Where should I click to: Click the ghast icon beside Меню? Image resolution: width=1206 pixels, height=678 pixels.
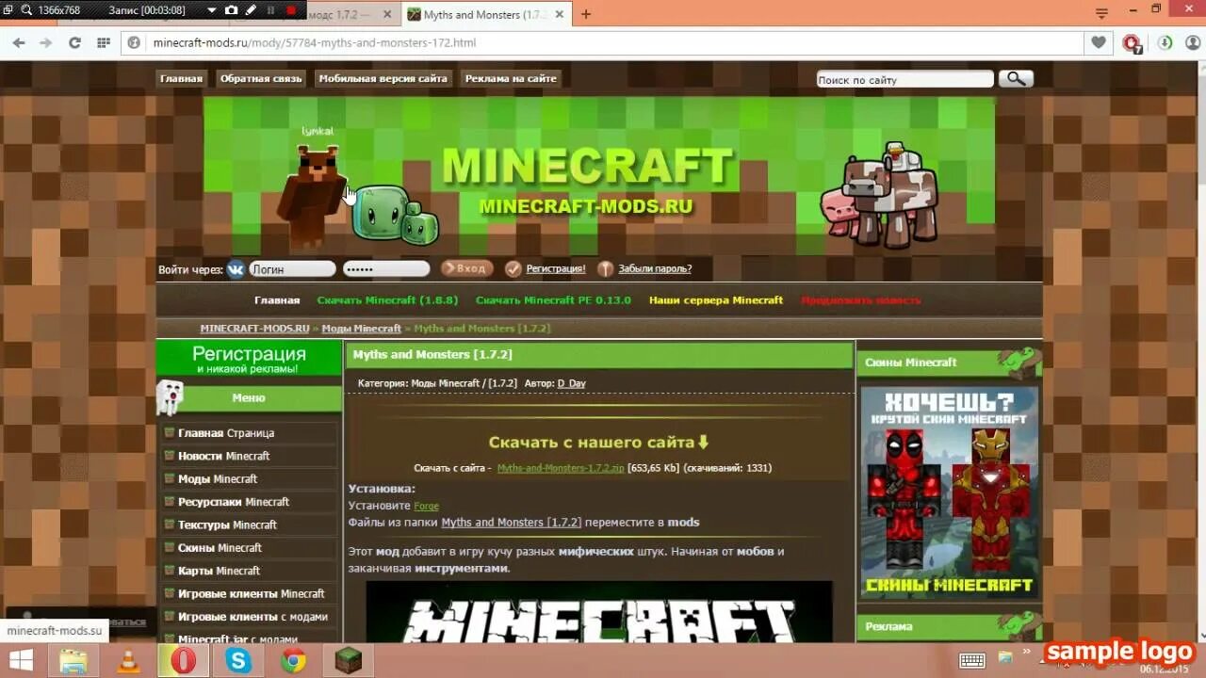click(170, 396)
